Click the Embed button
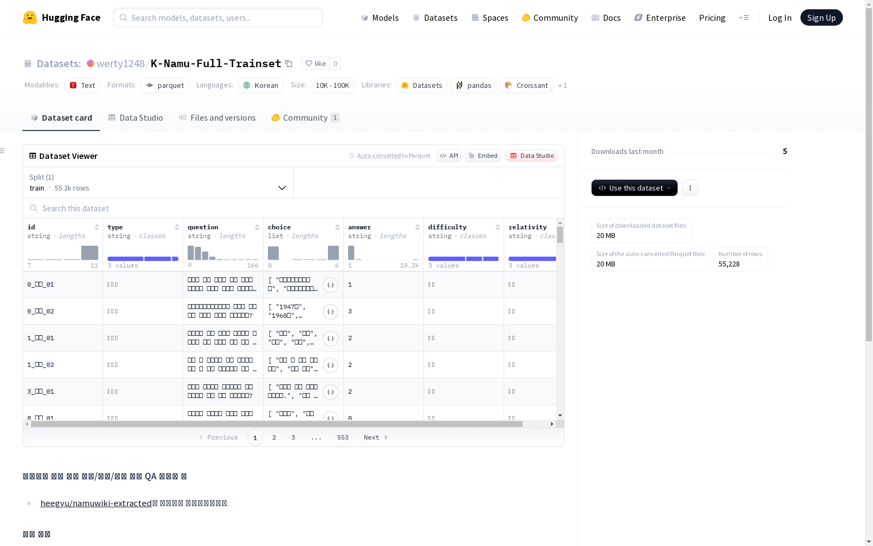This screenshot has height=546, width=873. click(x=483, y=156)
